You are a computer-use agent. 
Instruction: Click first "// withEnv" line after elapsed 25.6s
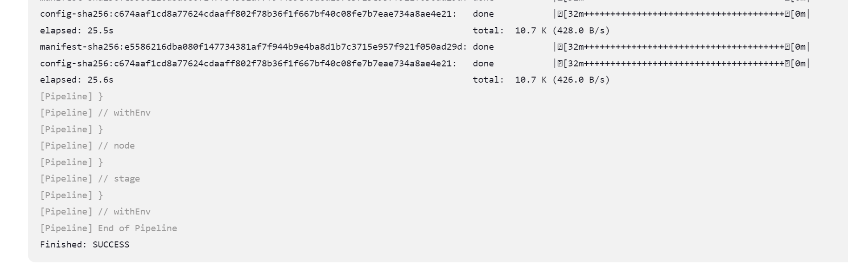95,113
